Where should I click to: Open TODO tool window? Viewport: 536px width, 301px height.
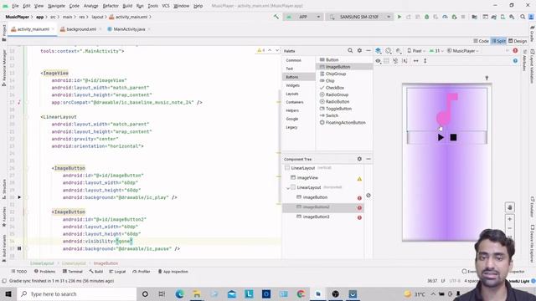pos(19,271)
